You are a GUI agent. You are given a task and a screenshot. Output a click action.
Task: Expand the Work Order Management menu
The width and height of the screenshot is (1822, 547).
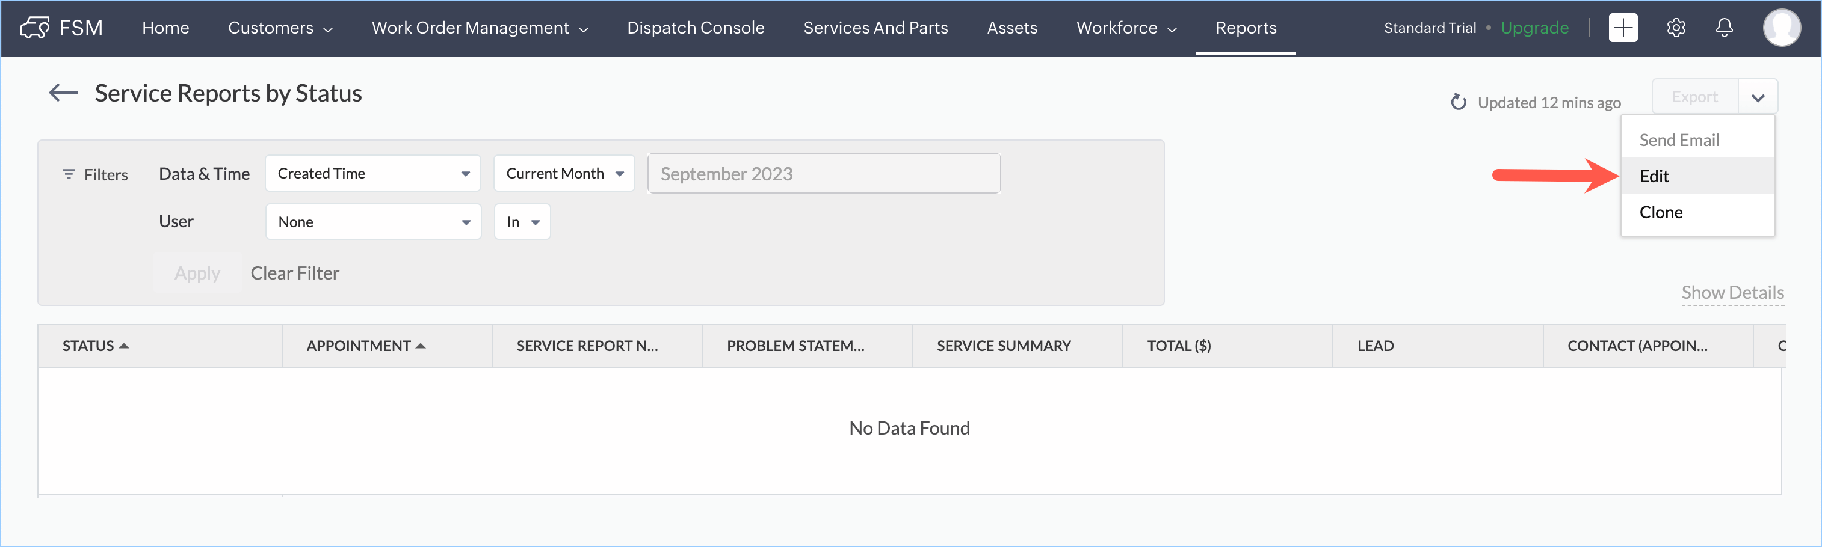(x=480, y=28)
